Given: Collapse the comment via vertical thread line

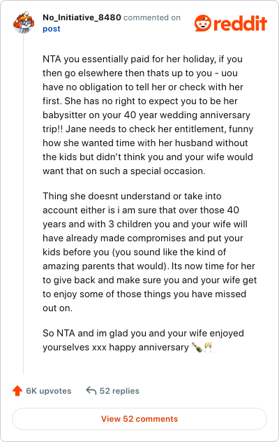Looking at the screenshot, I should pos(23,204).
